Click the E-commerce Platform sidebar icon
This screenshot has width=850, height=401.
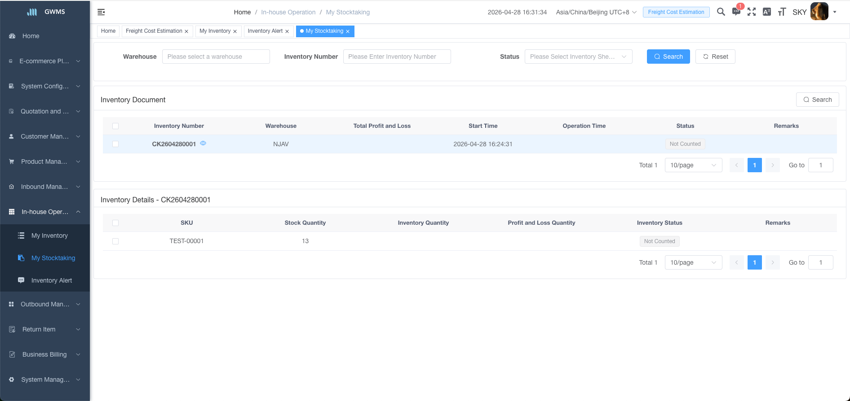click(11, 61)
